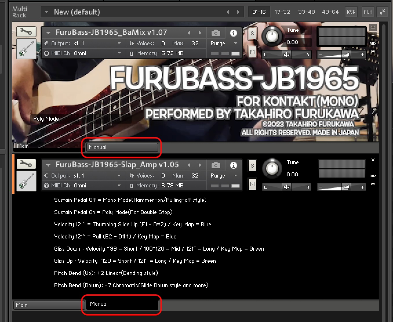Solo the FuruBass-JB1965_BaMix instrument
Image resolution: width=393 pixels, height=322 pixels.
[252, 33]
